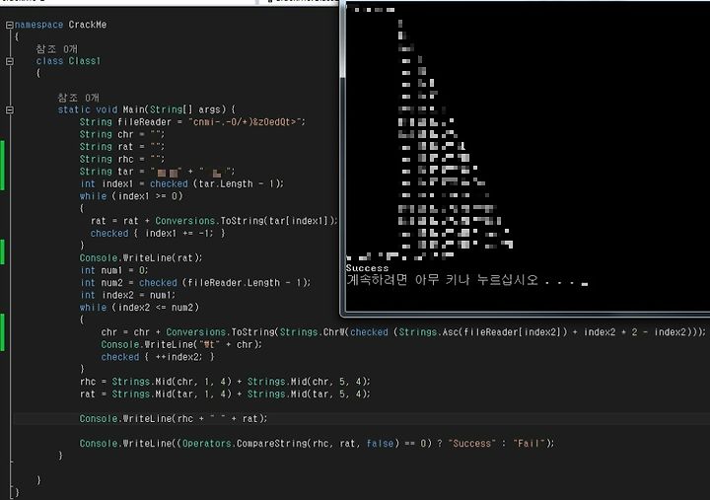This screenshot has width=710, height=500.
Task: Click 'Console.WriteLine("\t" + chr);' line
Action: pyautogui.click(x=181, y=344)
